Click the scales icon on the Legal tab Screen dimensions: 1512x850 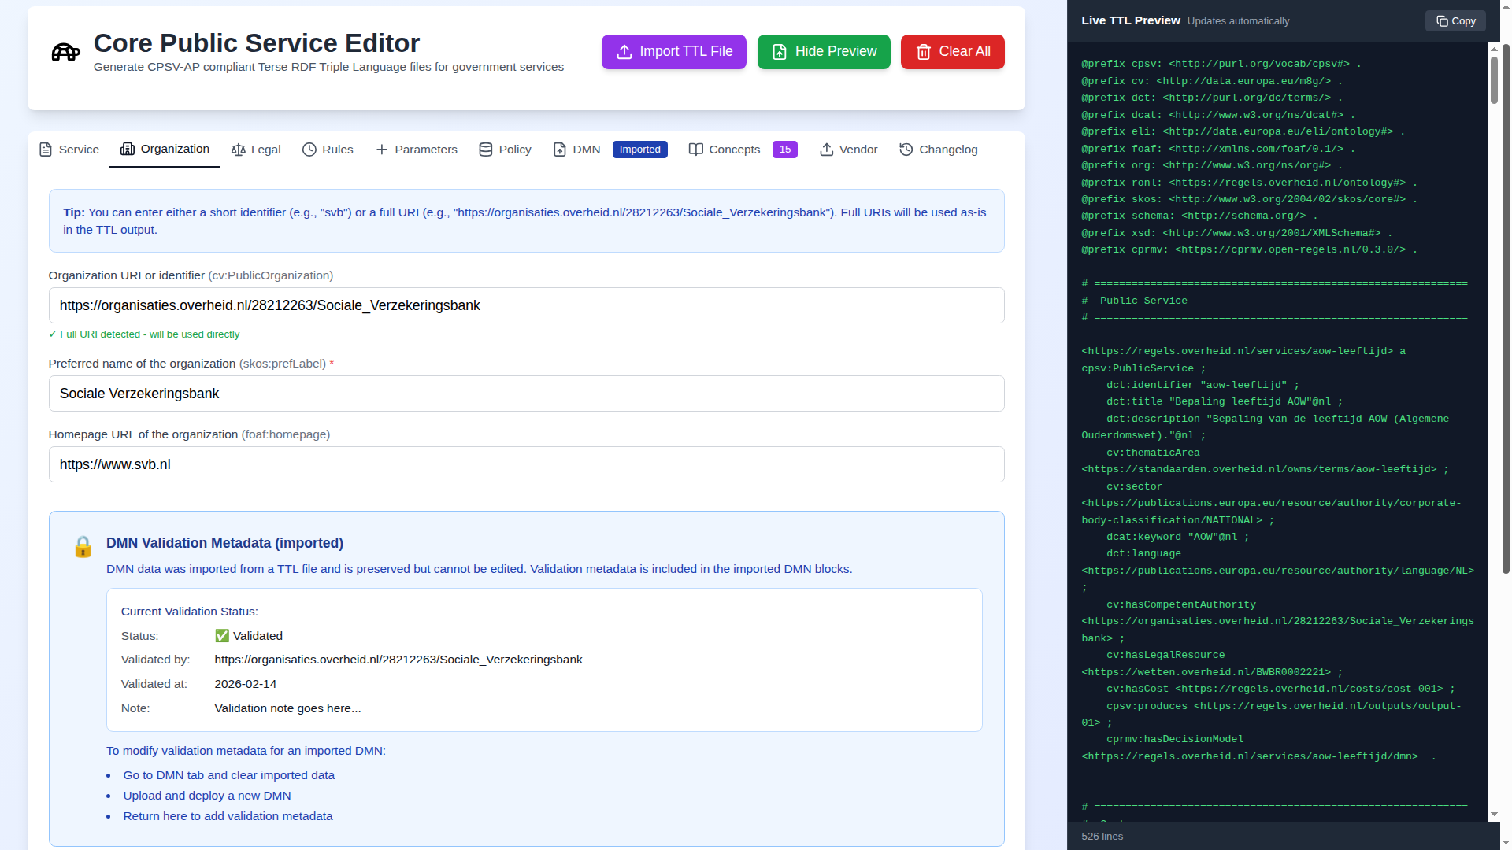coord(238,150)
